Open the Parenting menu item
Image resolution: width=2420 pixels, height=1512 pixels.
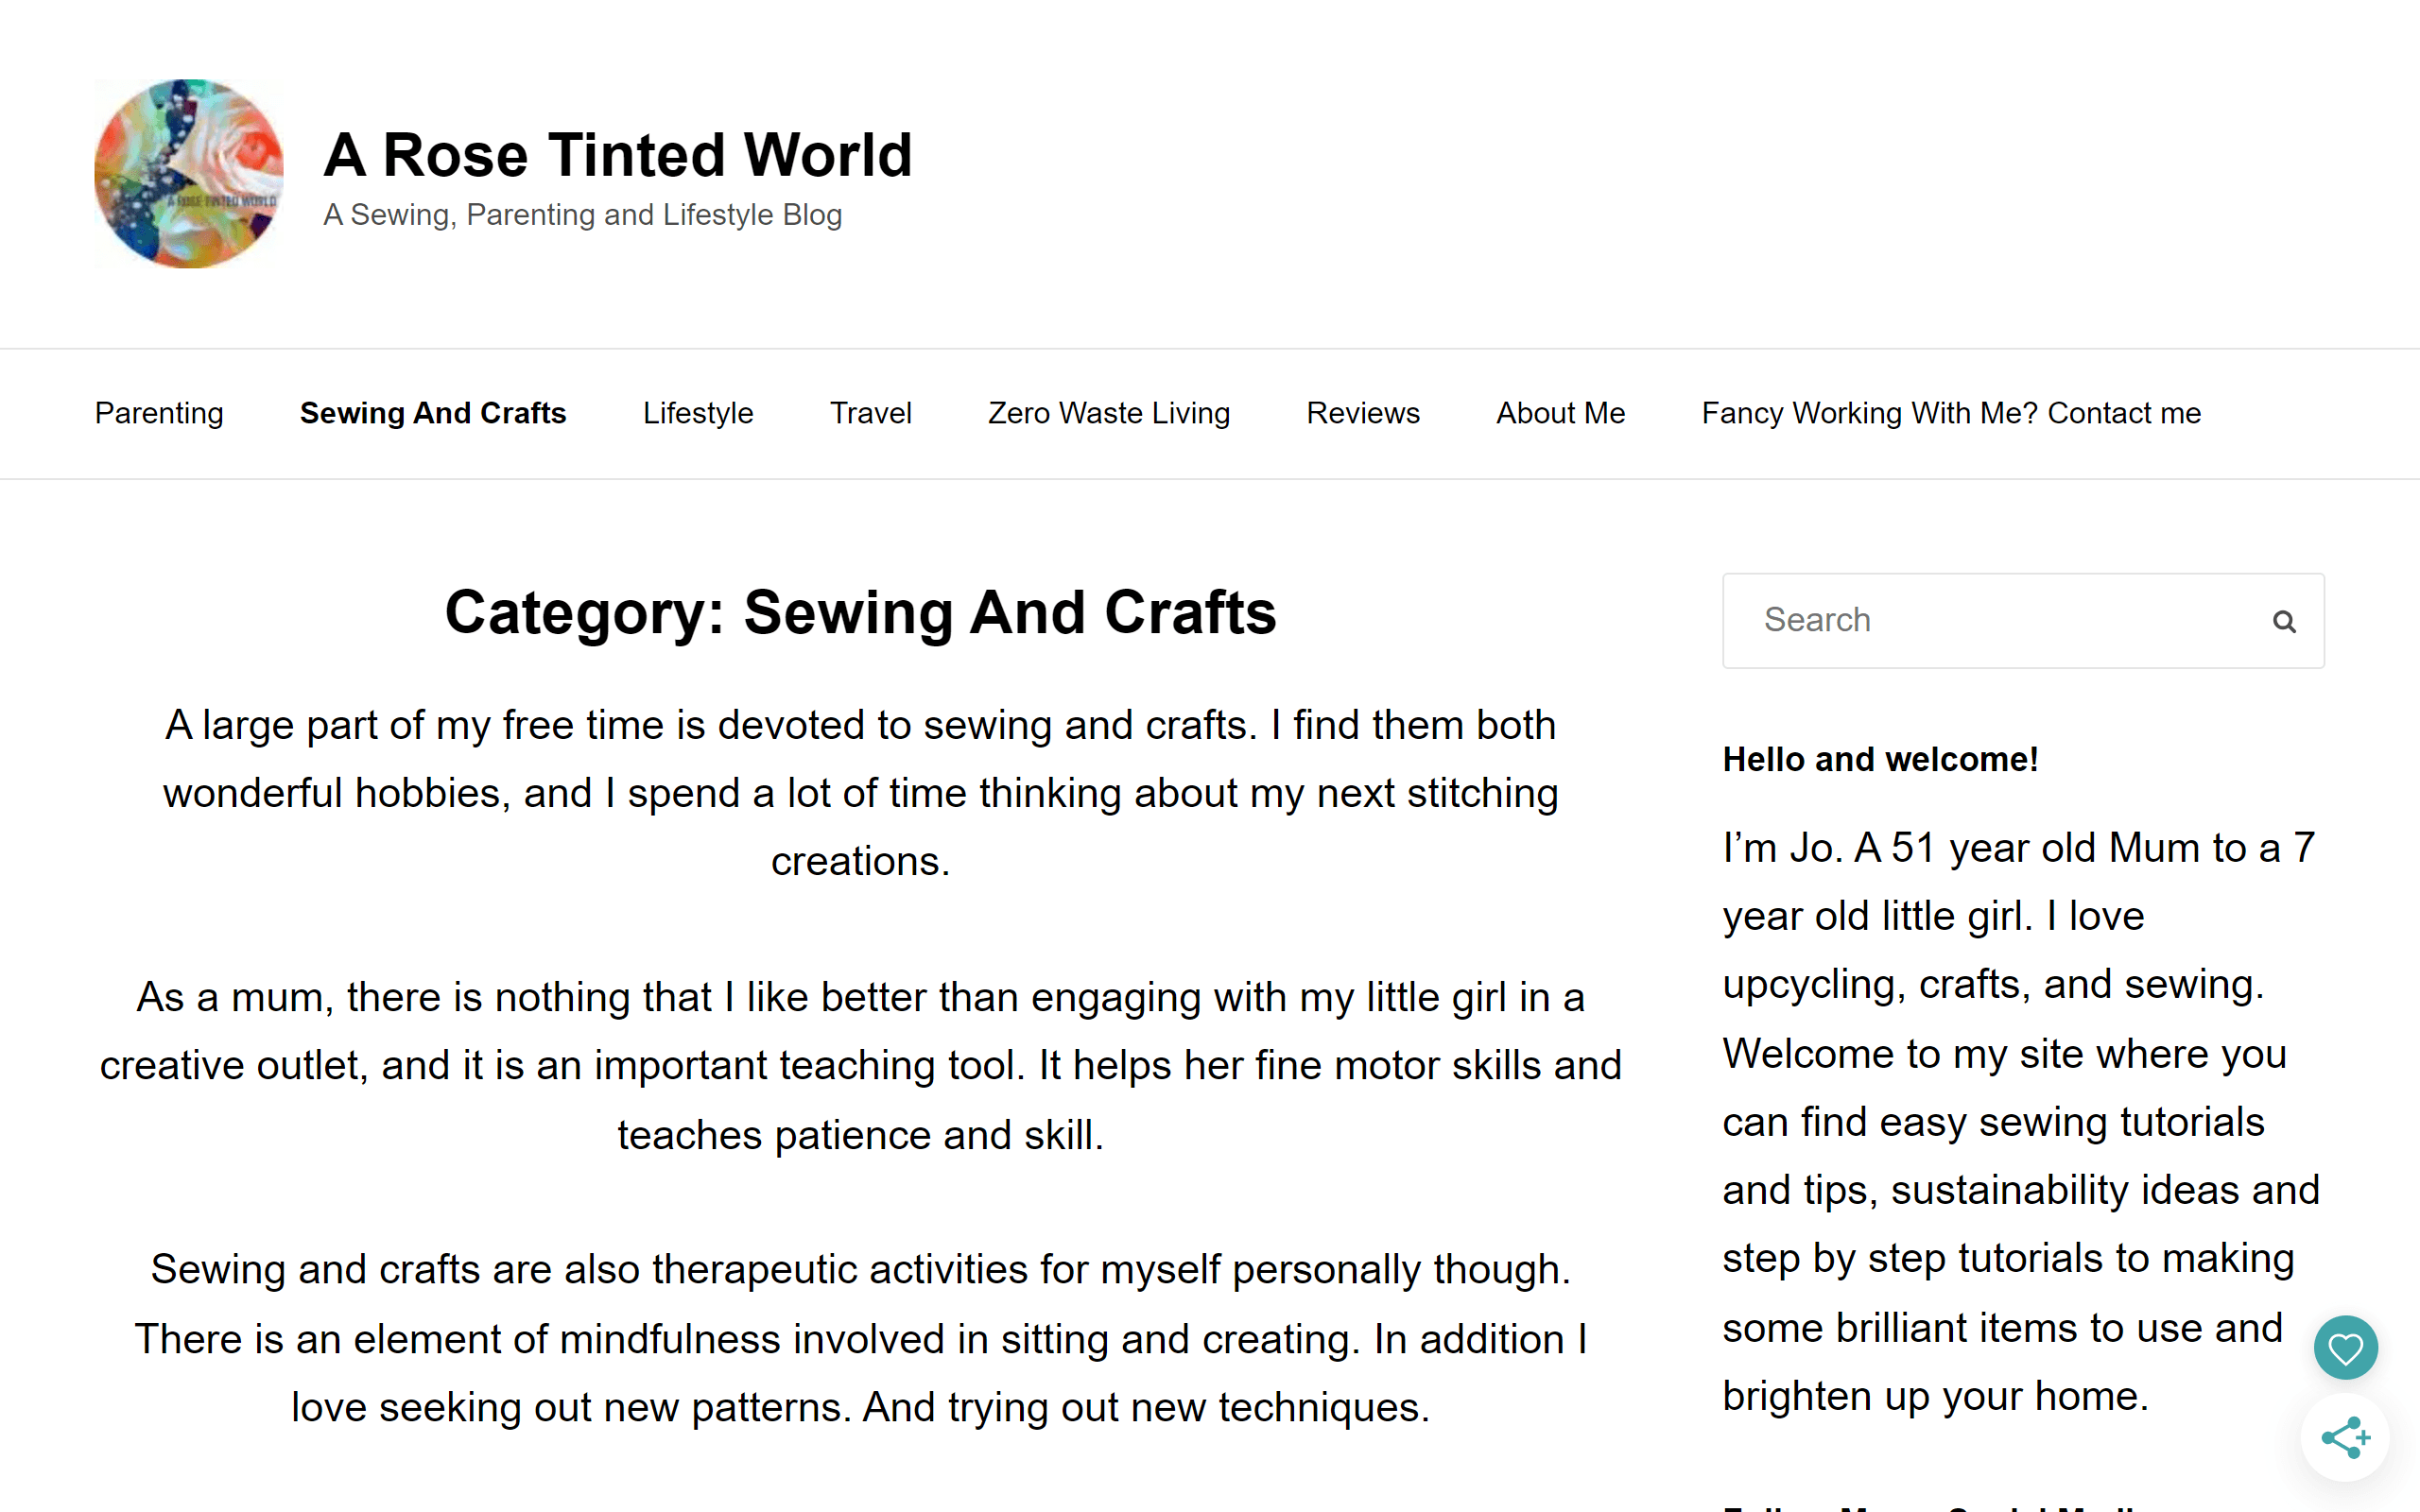click(x=159, y=413)
